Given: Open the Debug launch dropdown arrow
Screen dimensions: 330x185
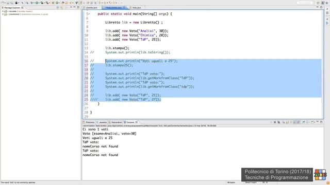Looking at the screenshot, I should (34, 3).
